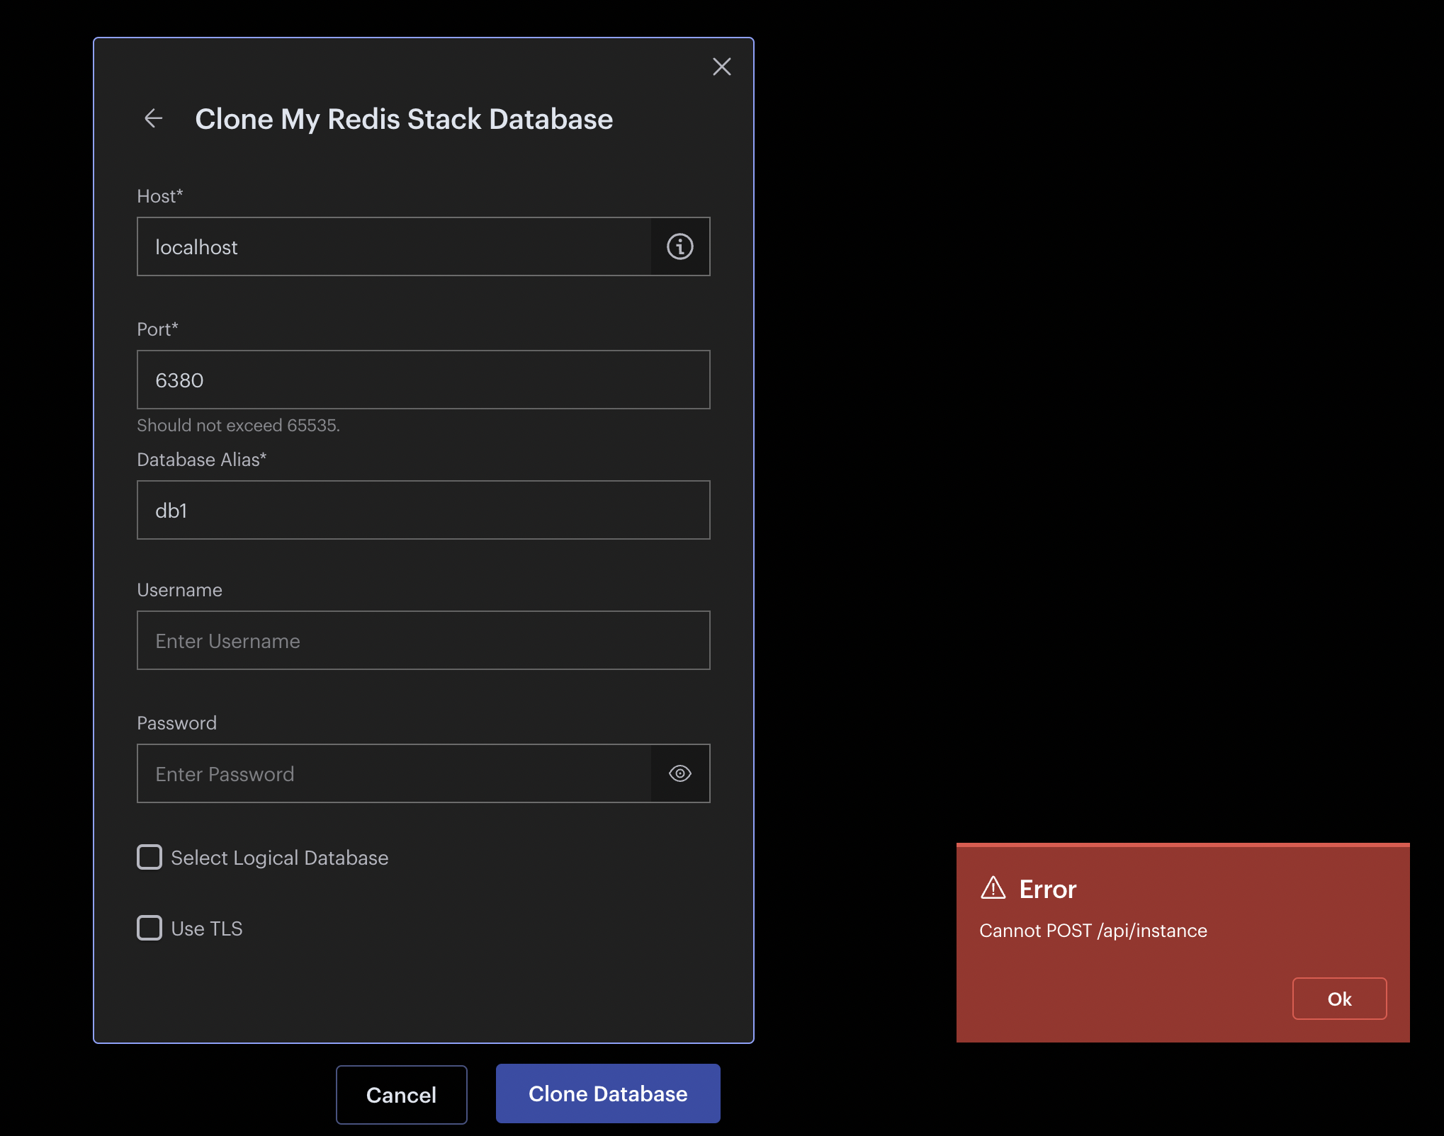Enable the Use TLS checkbox
The width and height of the screenshot is (1444, 1136).
(x=150, y=928)
